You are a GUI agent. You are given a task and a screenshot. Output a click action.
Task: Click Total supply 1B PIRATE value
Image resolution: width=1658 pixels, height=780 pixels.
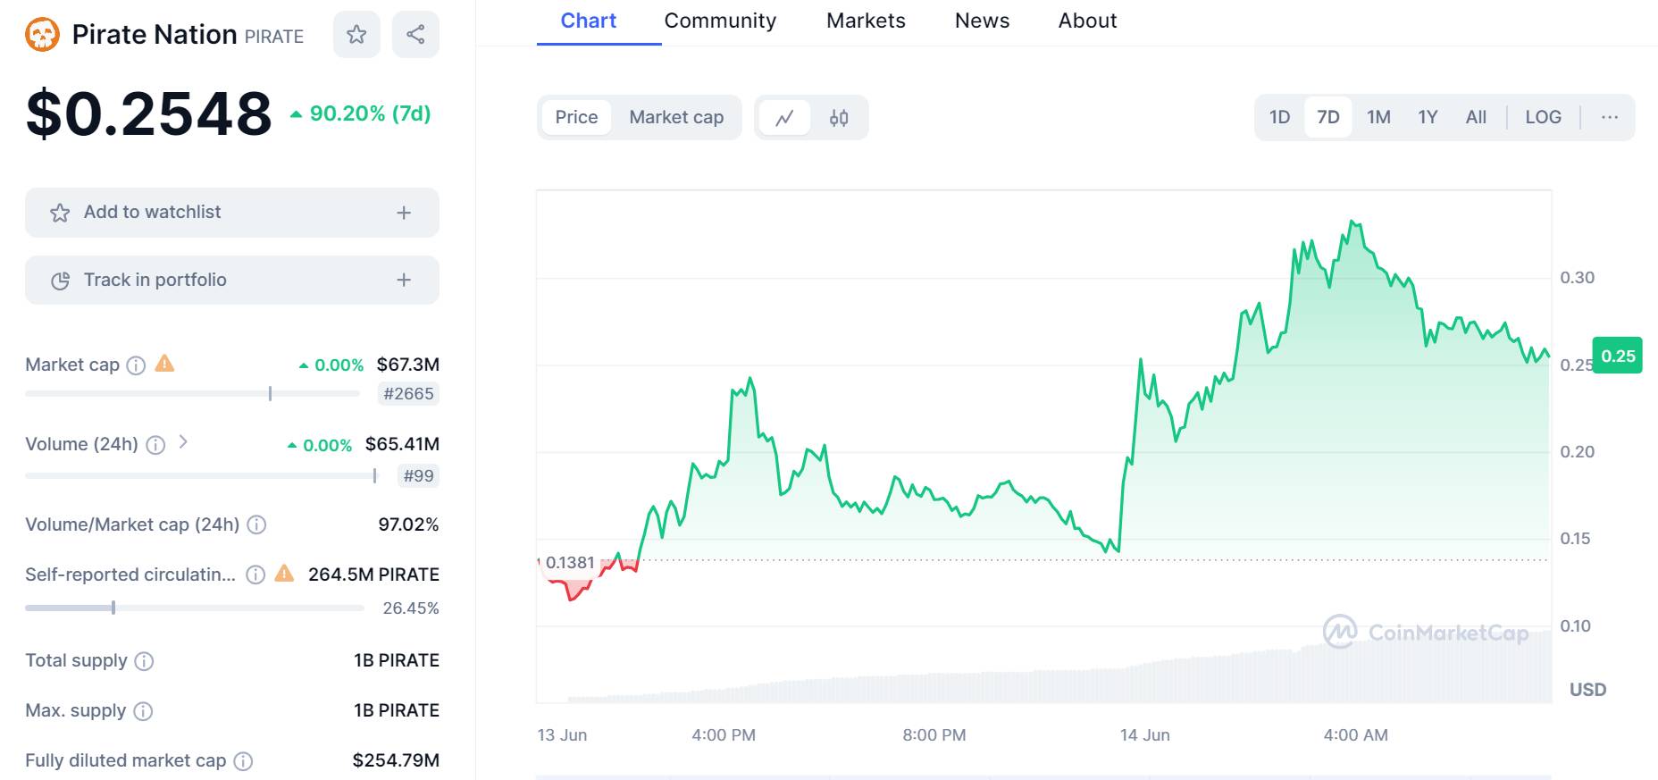(396, 660)
